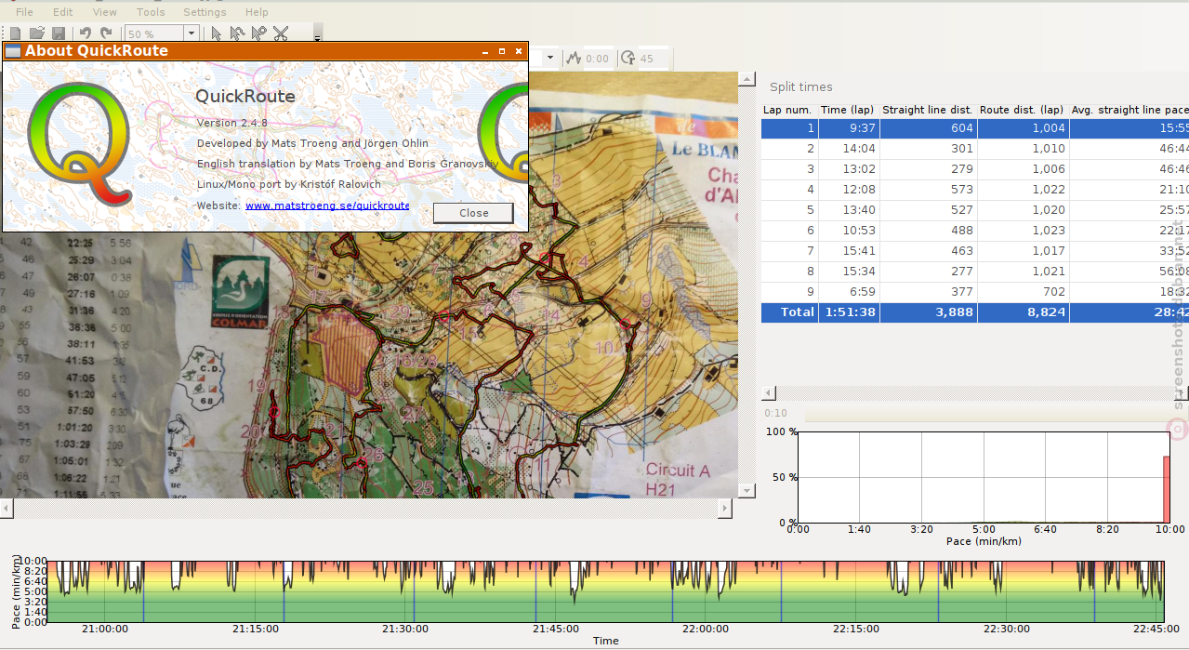Open the Settings menu
The image size is (1189, 650).
point(205,12)
